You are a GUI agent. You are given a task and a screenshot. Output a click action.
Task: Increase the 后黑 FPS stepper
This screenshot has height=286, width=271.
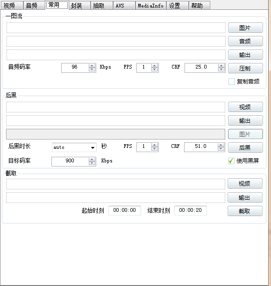[x=155, y=145]
